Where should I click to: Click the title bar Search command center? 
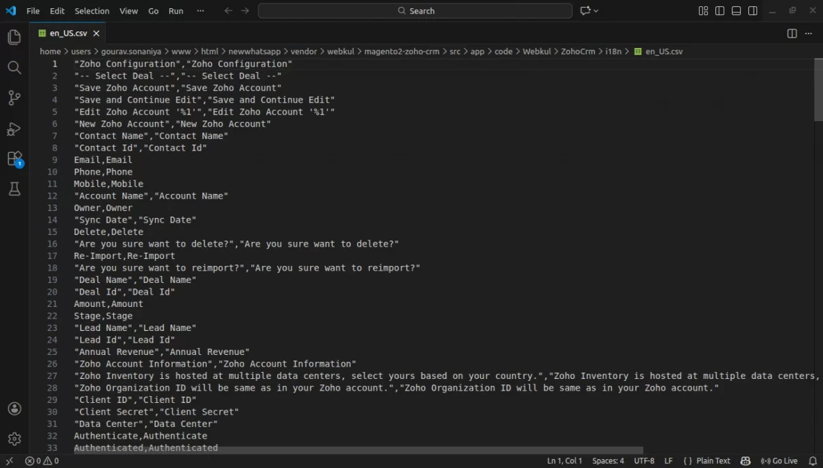(x=415, y=11)
